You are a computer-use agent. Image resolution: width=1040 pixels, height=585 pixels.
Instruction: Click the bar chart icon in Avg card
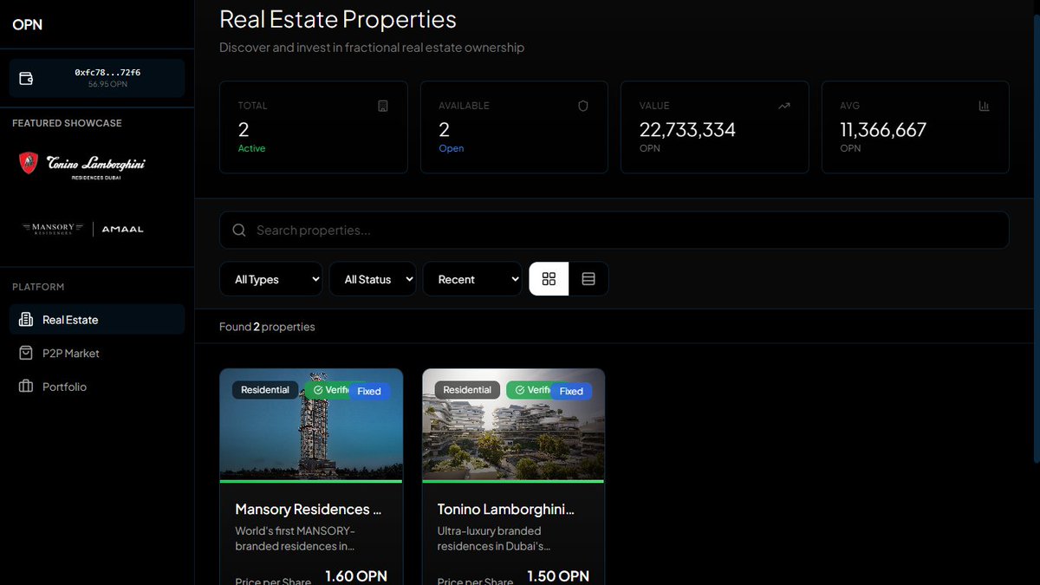(x=985, y=106)
